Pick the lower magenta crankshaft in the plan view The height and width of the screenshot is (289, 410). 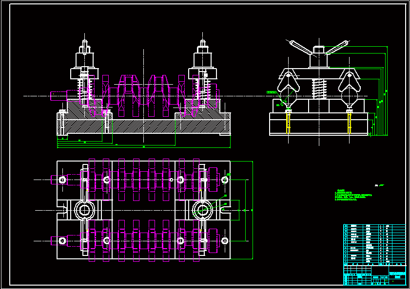(135, 241)
